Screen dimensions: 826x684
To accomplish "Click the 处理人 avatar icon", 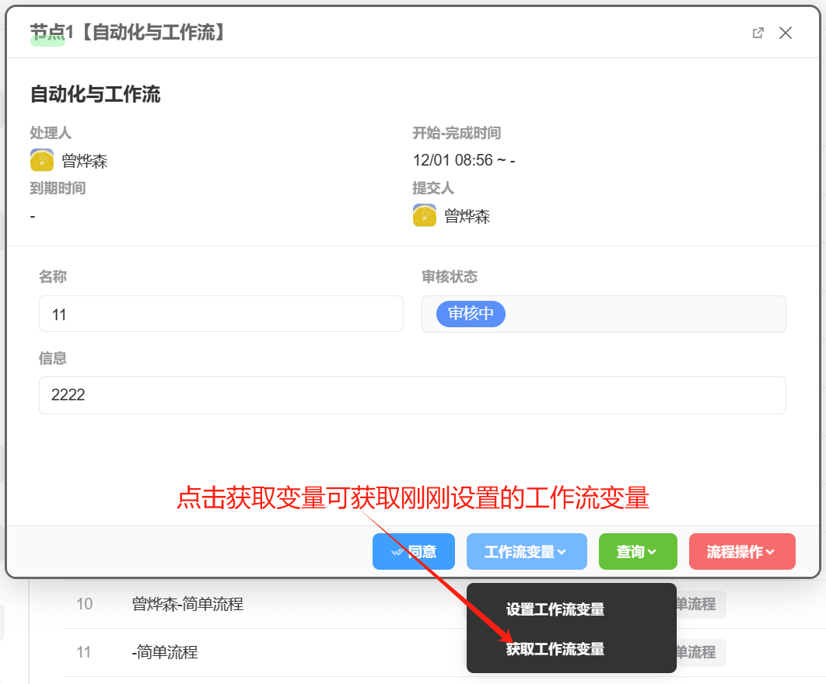I will coord(42,161).
